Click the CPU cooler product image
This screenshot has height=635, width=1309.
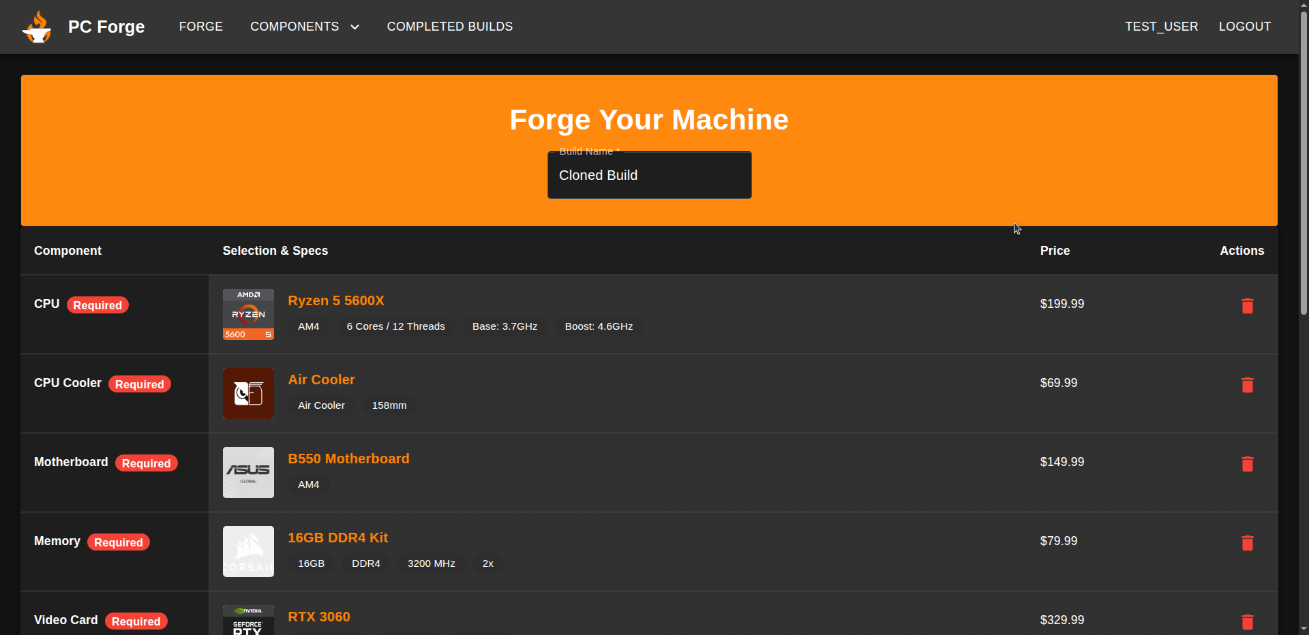coord(248,394)
